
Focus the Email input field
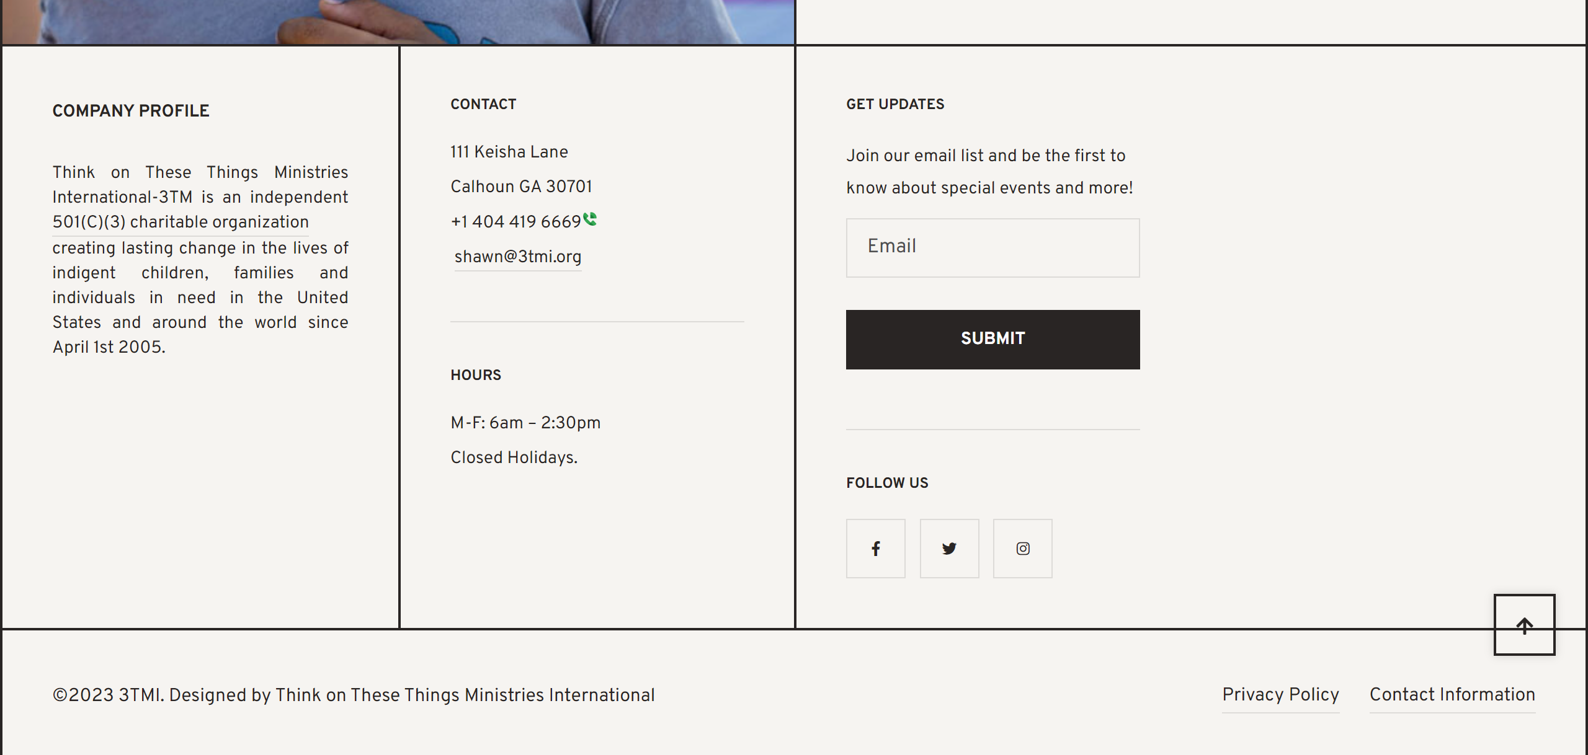993,247
